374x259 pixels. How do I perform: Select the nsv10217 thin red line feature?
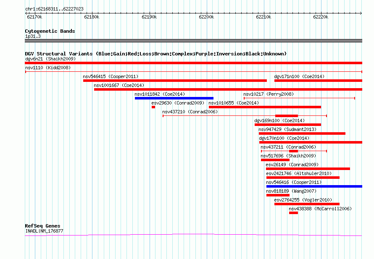(x=299, y=98)
